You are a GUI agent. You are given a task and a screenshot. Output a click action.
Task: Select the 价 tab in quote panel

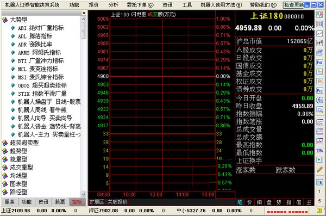[249, 202]
